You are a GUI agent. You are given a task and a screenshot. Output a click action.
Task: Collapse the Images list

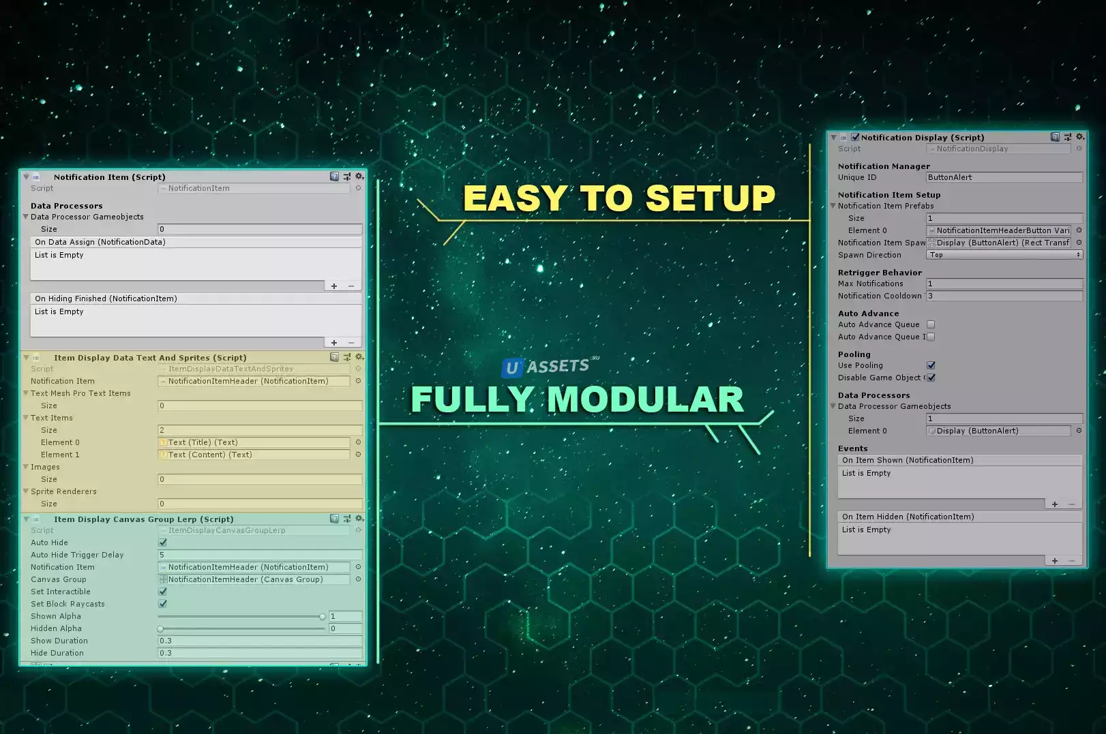26,467
